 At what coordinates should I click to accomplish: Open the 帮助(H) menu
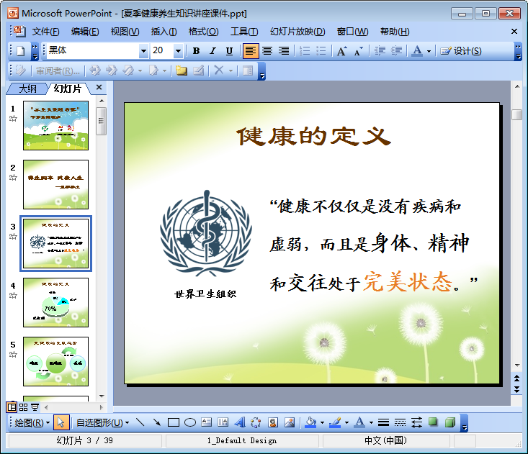(395, 32)
